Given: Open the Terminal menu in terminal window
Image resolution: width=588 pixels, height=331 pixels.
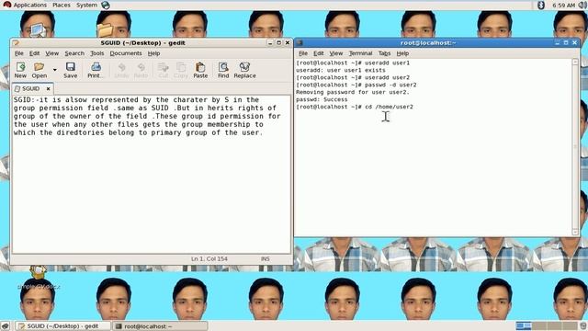Looking at the screenshot, I should 360,53.
